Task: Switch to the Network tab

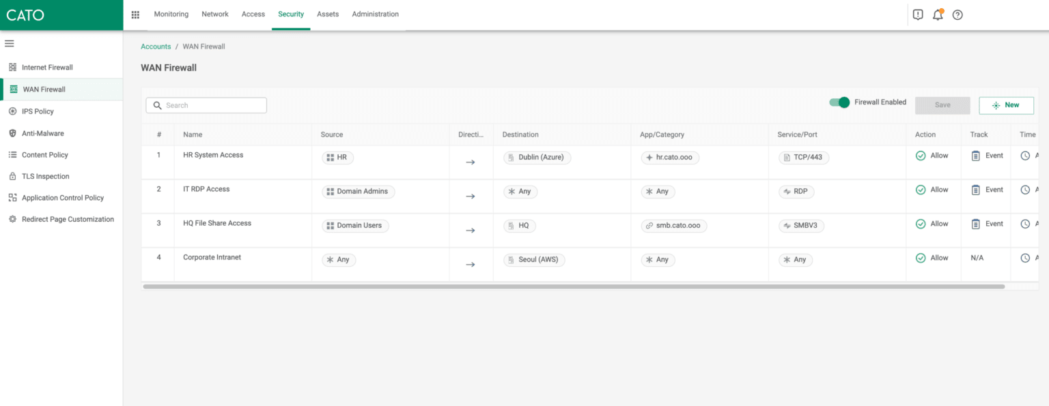Action: [215, 14]
